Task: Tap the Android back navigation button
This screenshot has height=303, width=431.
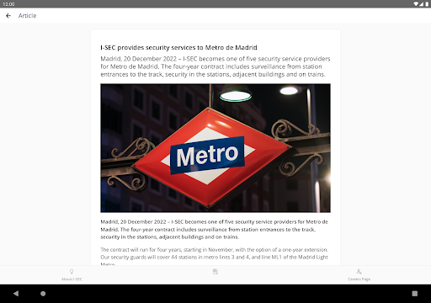Action: [16, 294]
